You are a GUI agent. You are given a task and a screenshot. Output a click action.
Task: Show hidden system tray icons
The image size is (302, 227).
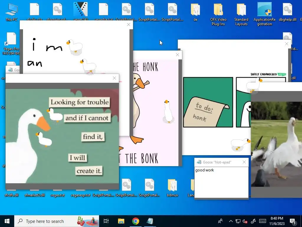point(231,221)
